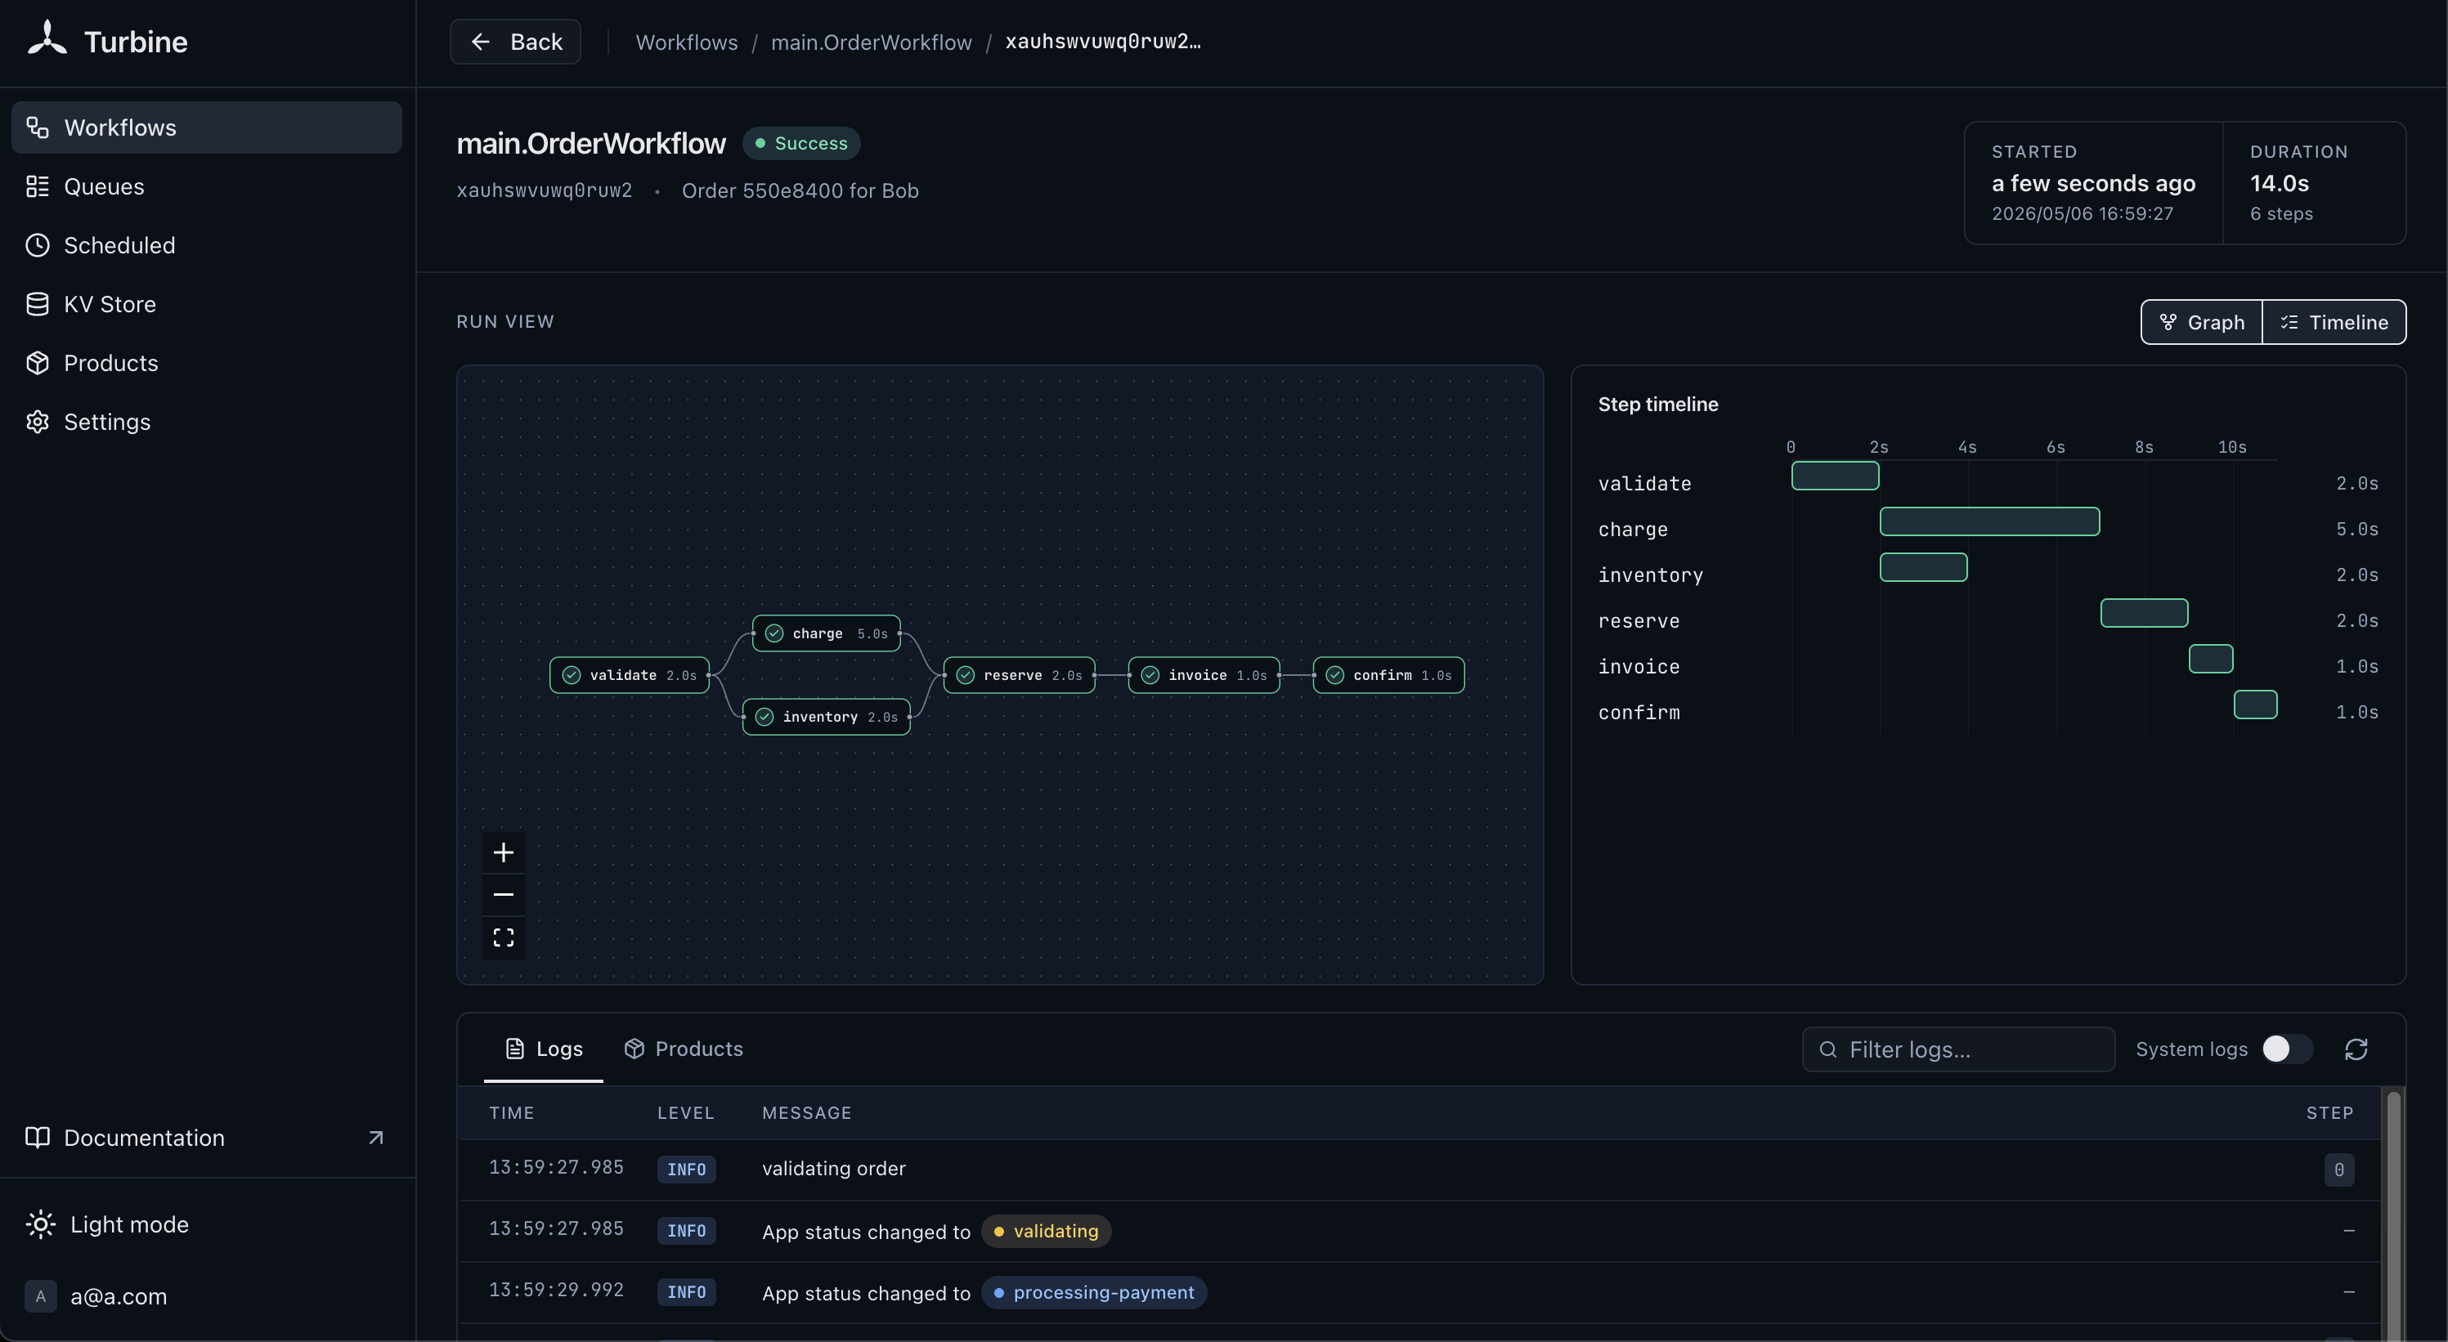The image size is (2448, 1342).
Task: Click the invoice bar in step timeline
Action: [2210, 658]
